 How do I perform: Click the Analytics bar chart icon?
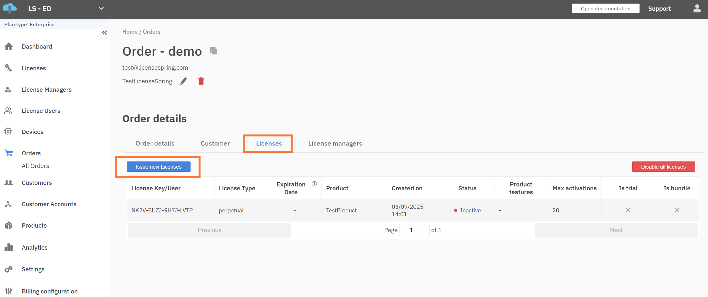coord(9,248)
